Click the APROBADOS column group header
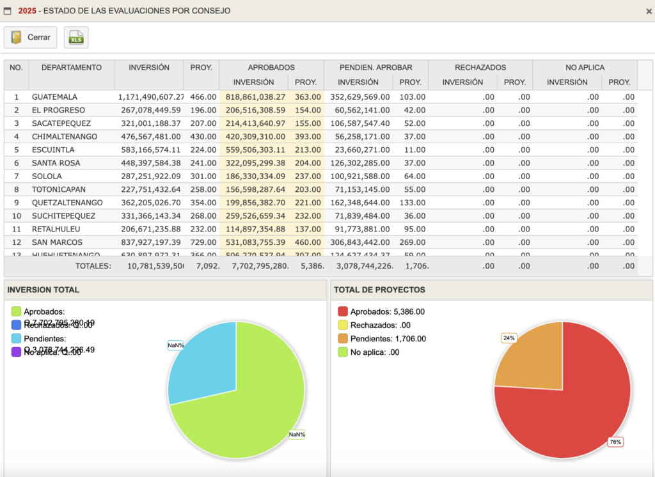Image resolution: width=655 pixels, height=477 pixels. click(x=271, y=67)
